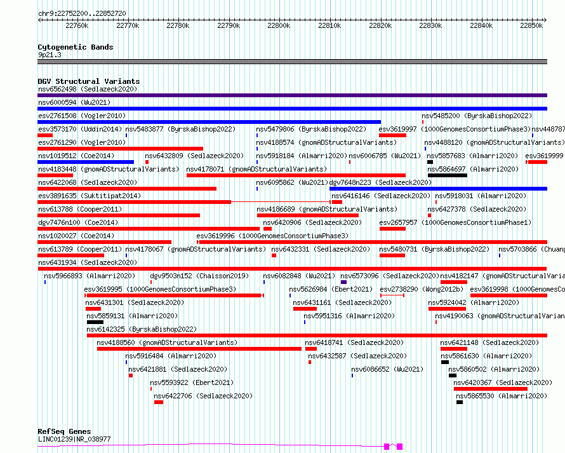
Task: Select nsv6431301 (Sedlazeck2020) label
Action: click(135, 302)
